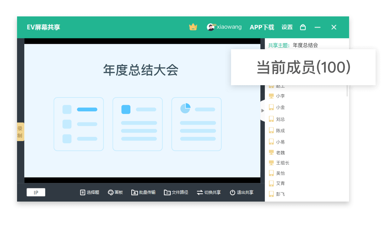Screen dimensions: 392x236
Task: Open the 画板 drawing board
Action: click(x=115, y=192)
